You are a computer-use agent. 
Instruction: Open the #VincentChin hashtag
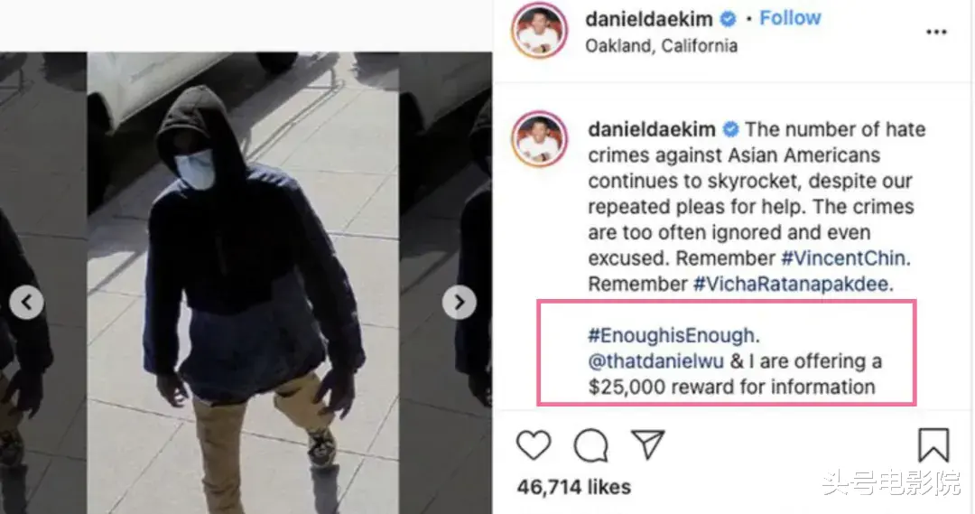843,257
